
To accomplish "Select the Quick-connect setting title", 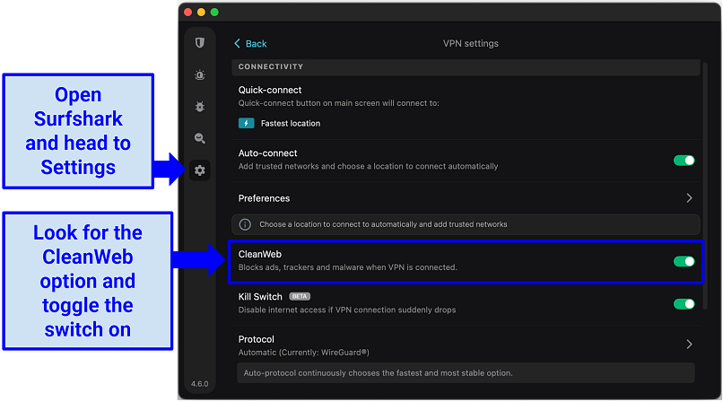I will 270,90.
